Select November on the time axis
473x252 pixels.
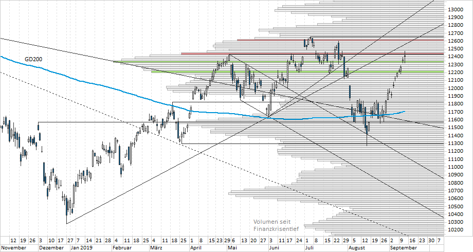coord(13,247)
